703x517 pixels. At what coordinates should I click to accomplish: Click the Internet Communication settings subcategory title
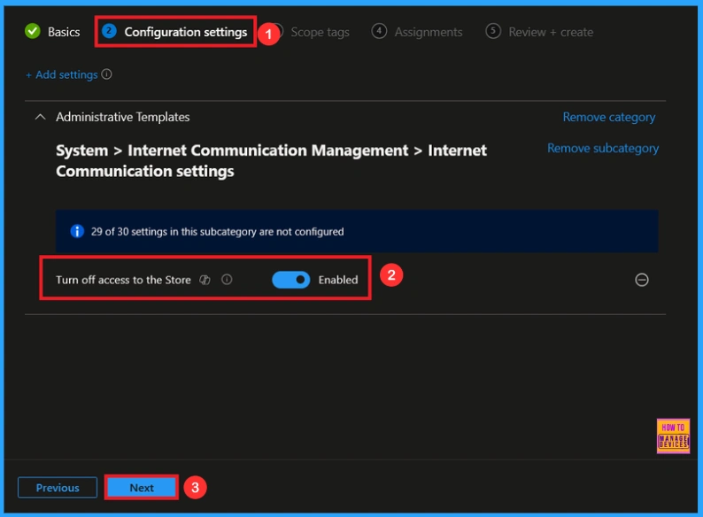(271, 160)
